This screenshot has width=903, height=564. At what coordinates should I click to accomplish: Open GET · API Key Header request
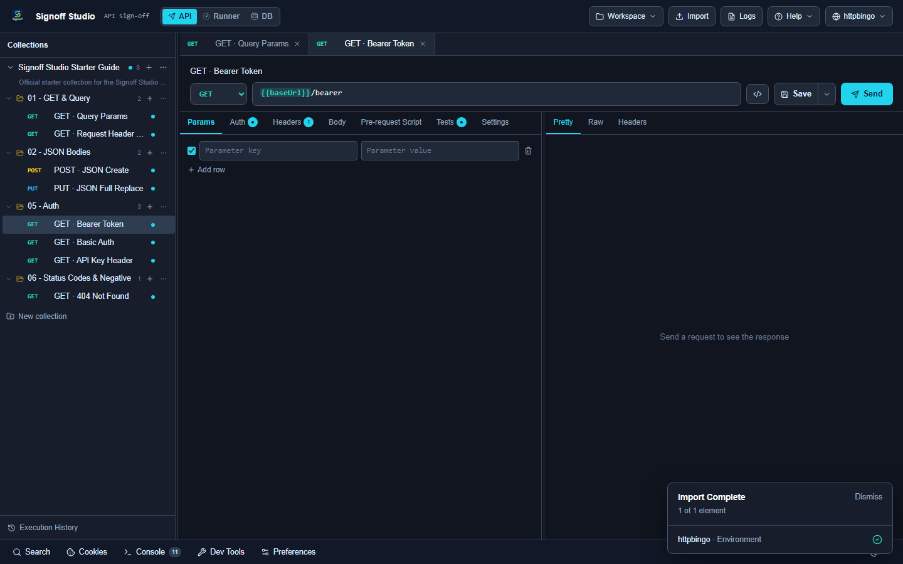point(88,261)
